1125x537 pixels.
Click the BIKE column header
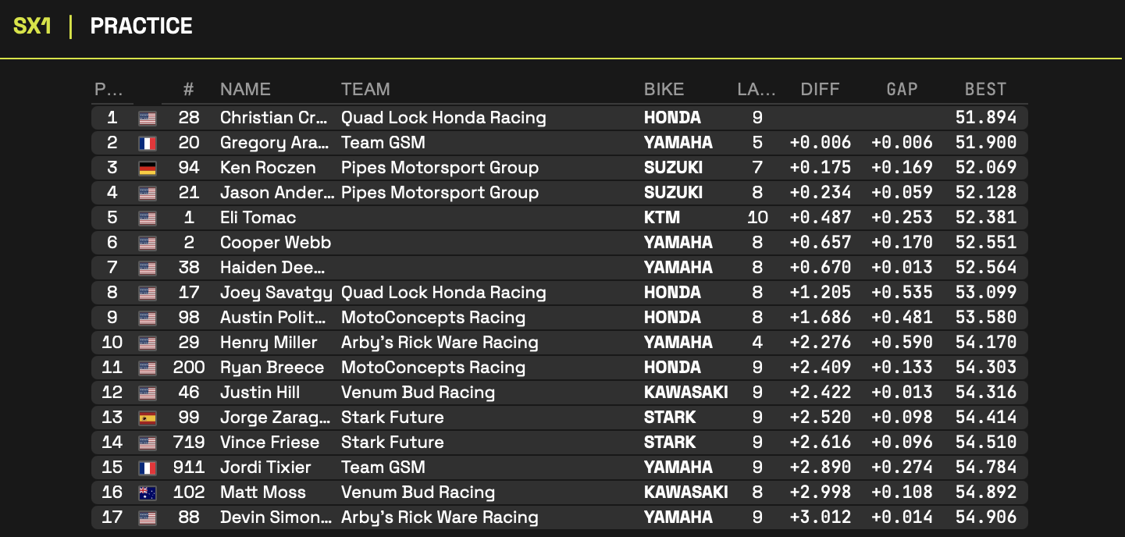click(664, 89)
